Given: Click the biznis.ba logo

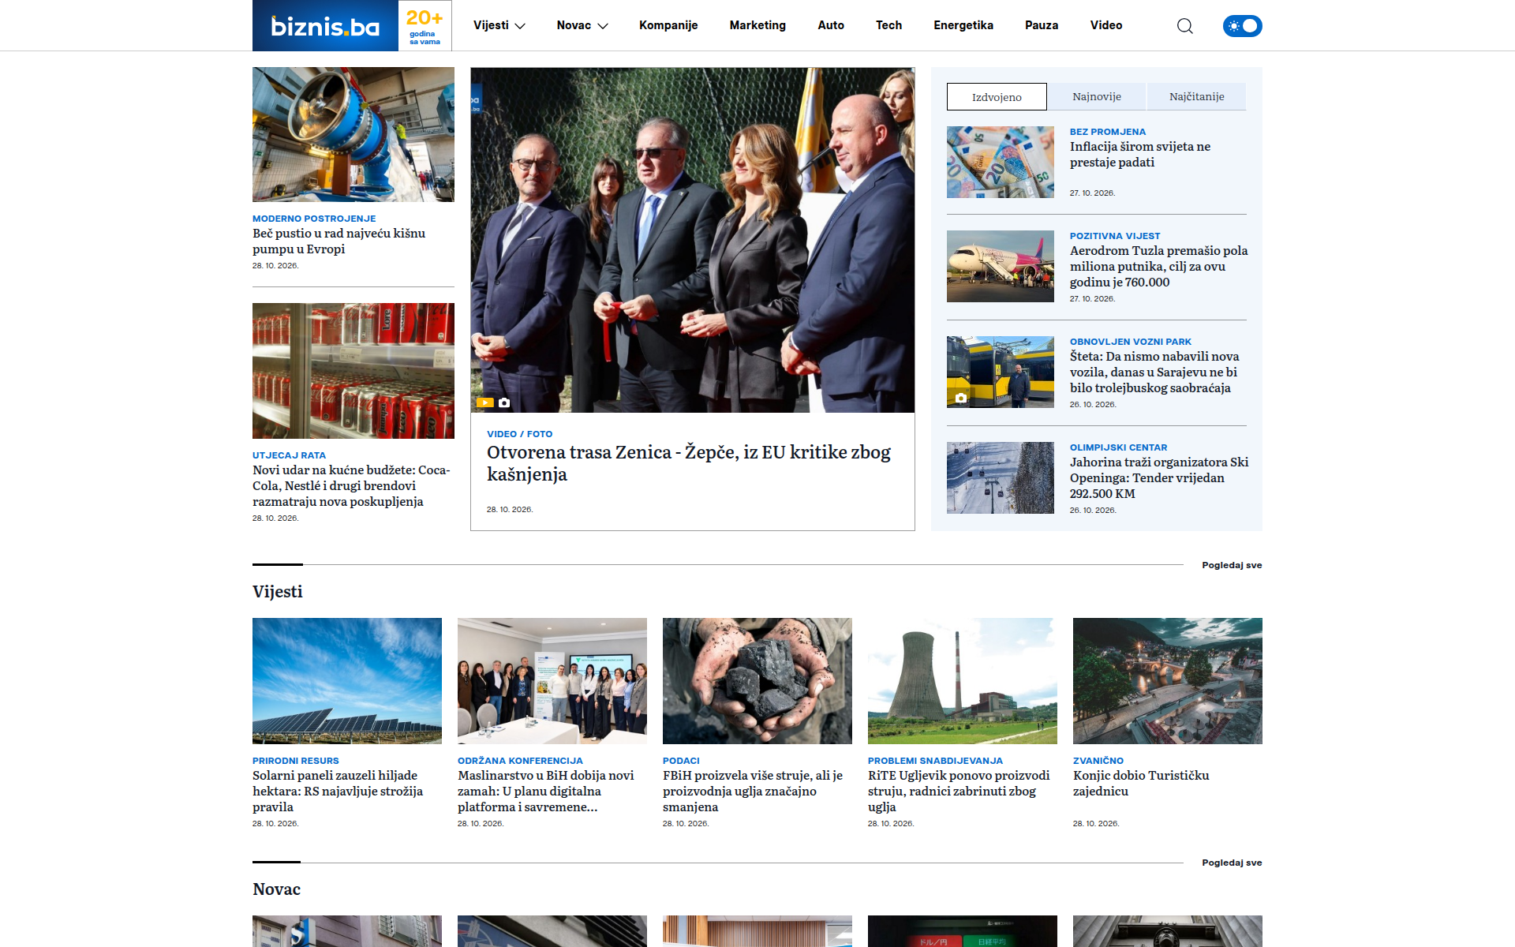Looking at the screenshot, I should coord(325,26).
